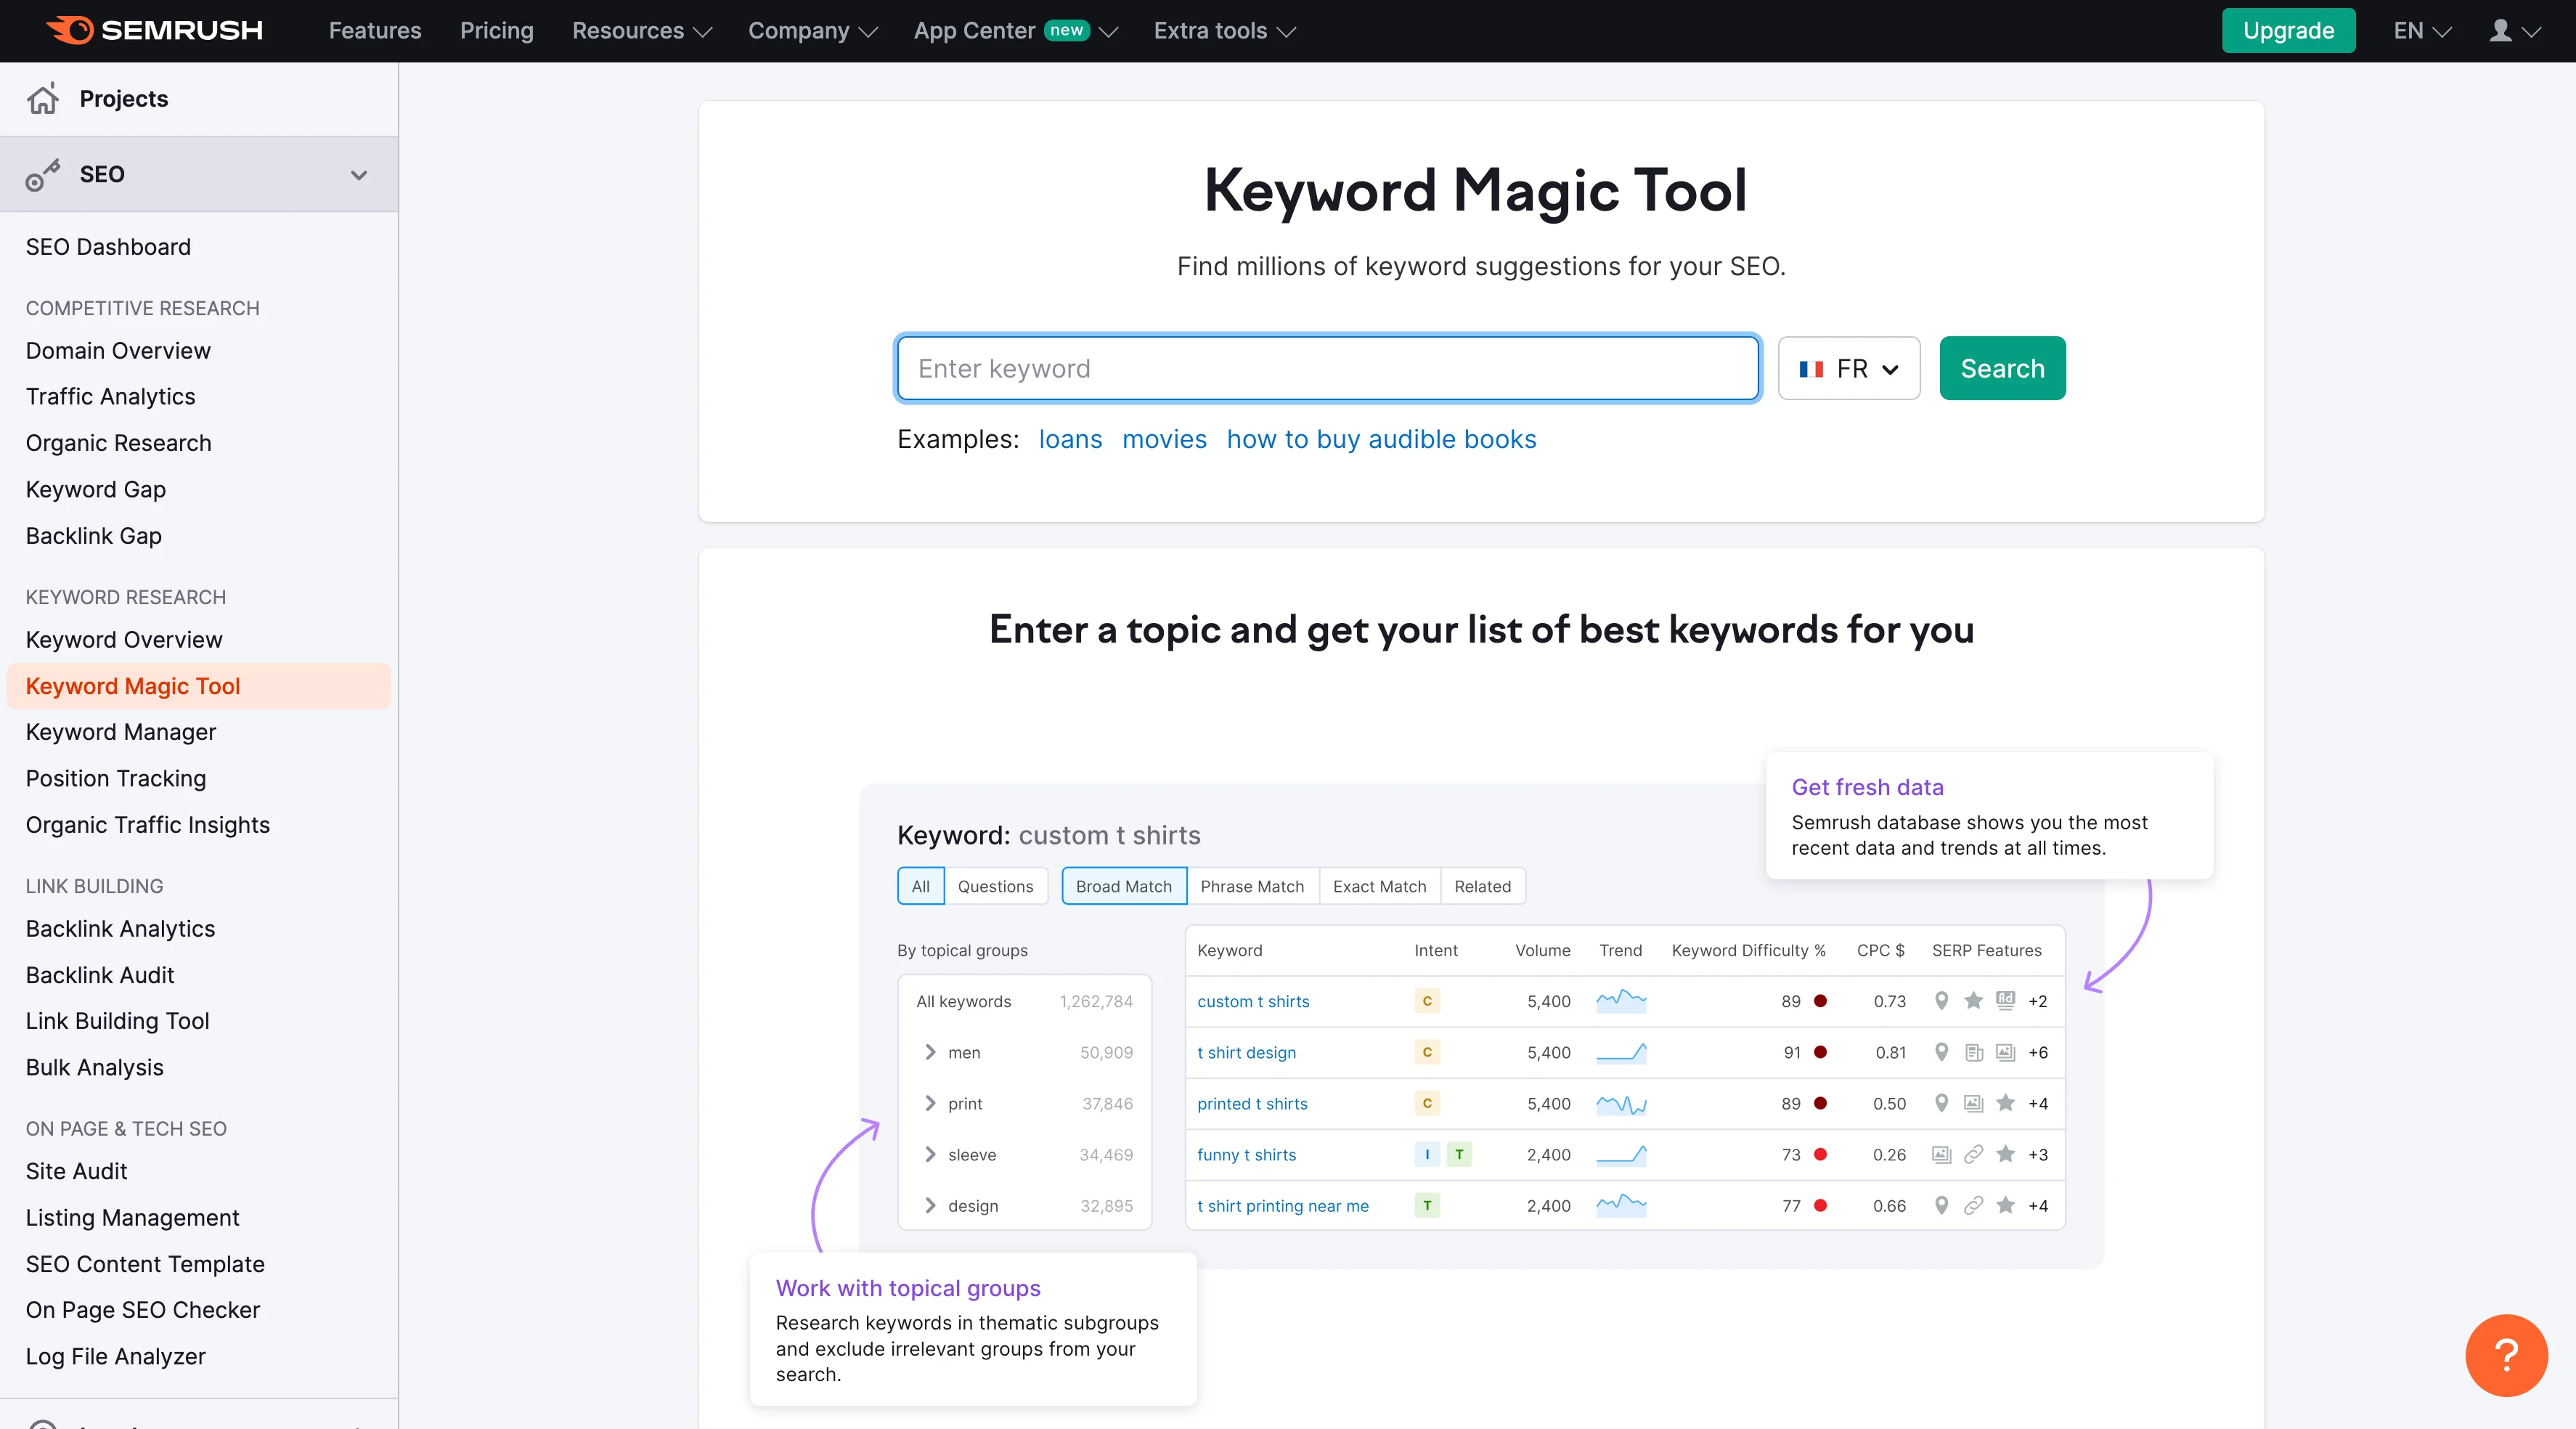Image resolution: width=2576 pixels, height=1429 pixels.
Task: Open custom t shirts keyword link
Action: [1253, 1001]
